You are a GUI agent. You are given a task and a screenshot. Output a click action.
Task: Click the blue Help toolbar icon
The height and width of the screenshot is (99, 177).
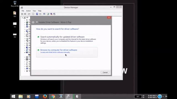[37, 14]
